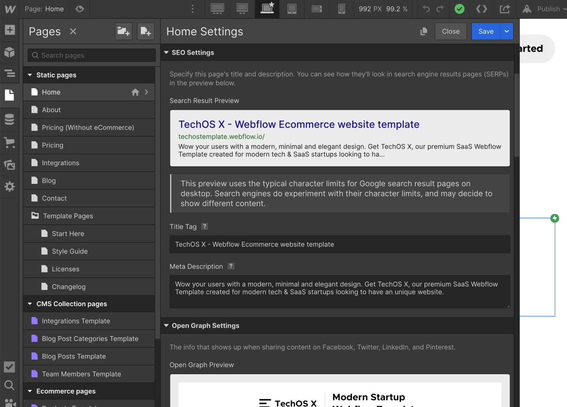Open project Settings gear icon
567x407 pixels.
pos(10,186)
